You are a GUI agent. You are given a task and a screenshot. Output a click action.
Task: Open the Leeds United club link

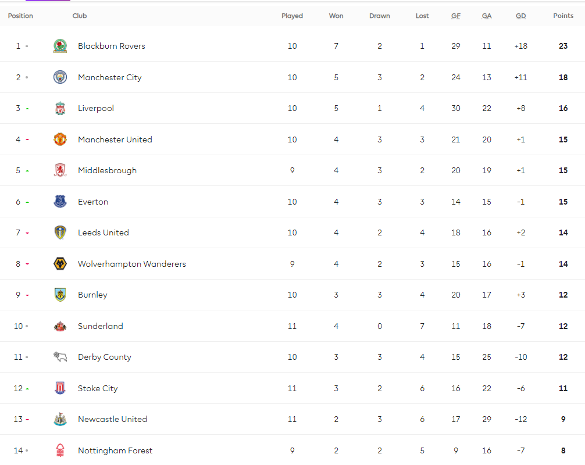104,233
